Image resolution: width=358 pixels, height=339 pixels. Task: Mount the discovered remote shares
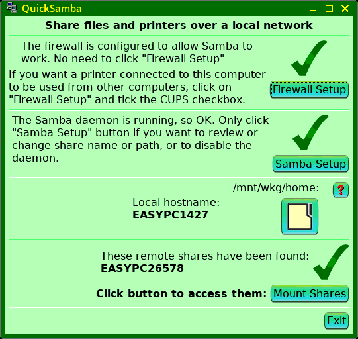[x=310, y=293]
